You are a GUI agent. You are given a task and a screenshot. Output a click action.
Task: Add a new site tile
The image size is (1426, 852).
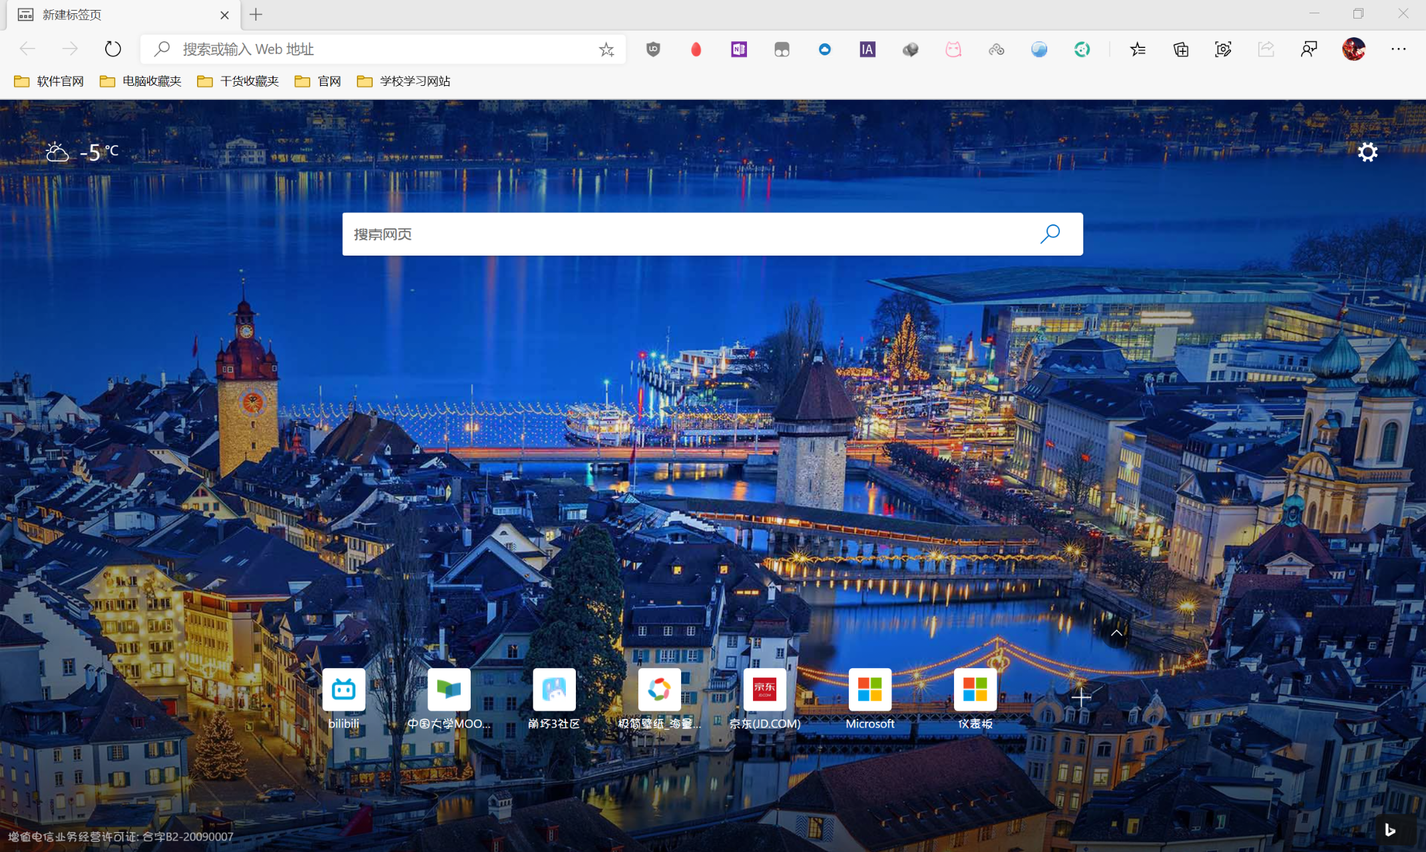[1080, 697]
